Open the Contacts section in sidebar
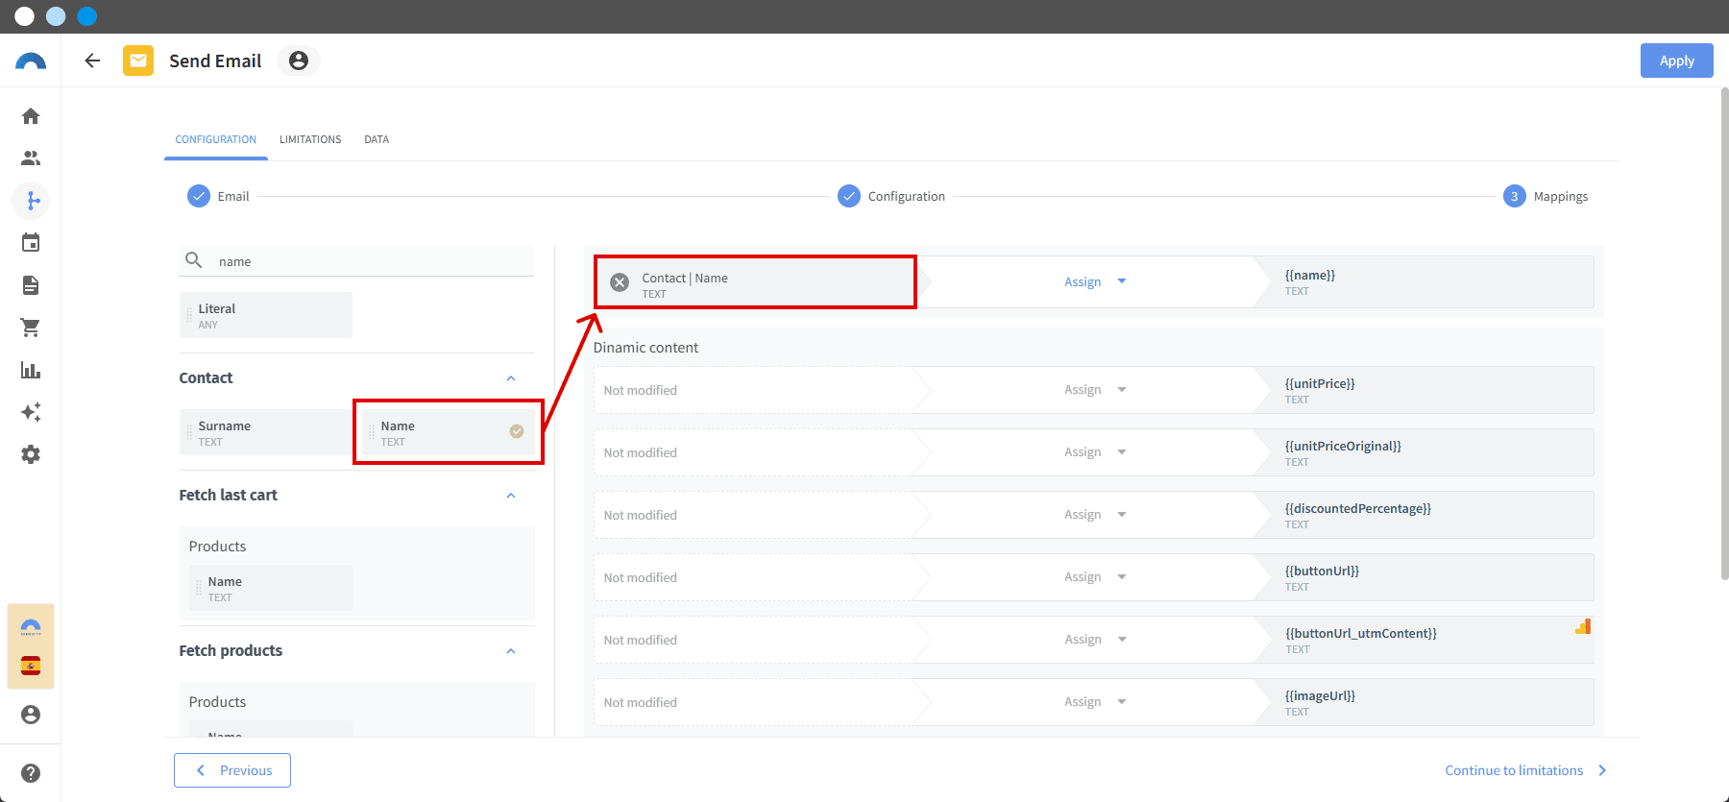 point(31,158)
